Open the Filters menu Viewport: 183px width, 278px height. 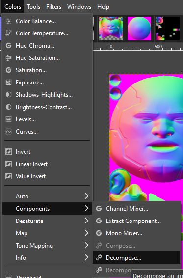(x=53, y=7)
